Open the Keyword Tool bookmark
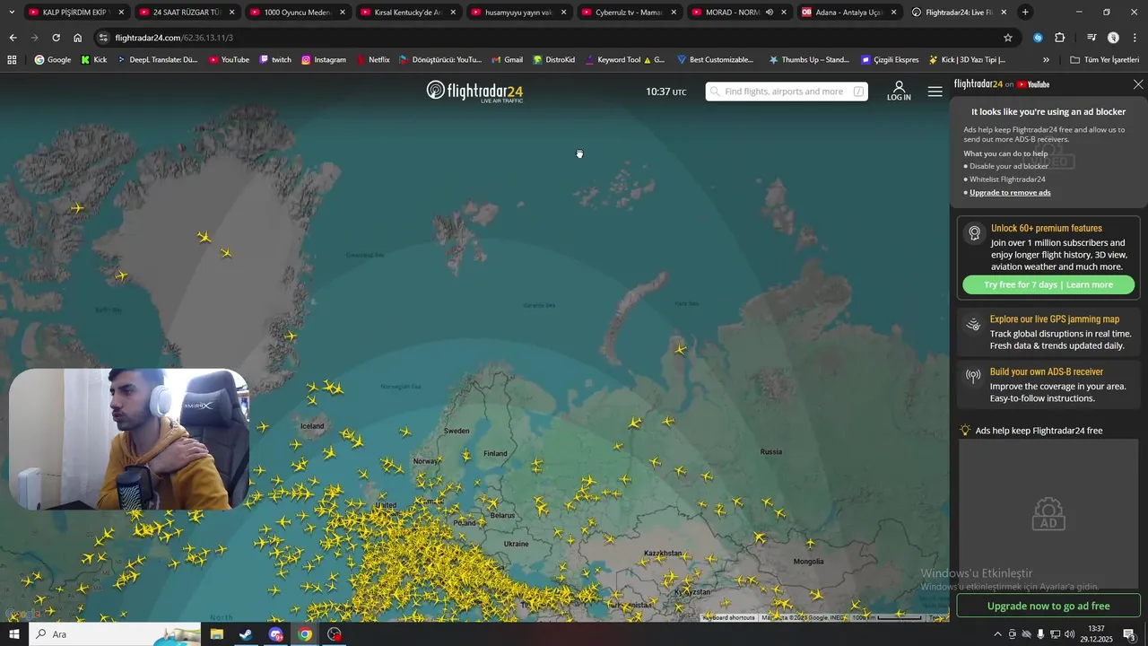 coord(625,60)
